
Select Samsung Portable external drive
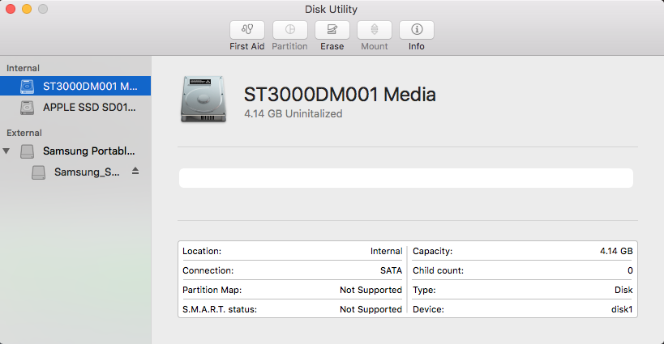89,151
